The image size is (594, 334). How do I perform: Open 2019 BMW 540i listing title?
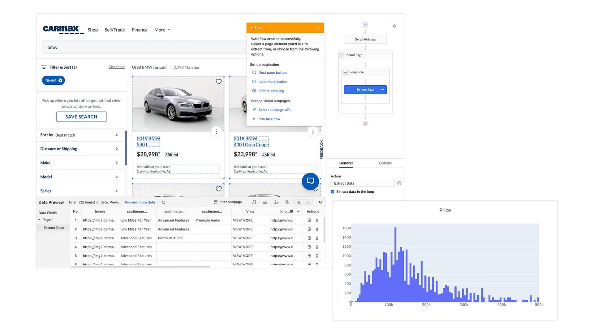pyautogui.click(x=148, y=141)
